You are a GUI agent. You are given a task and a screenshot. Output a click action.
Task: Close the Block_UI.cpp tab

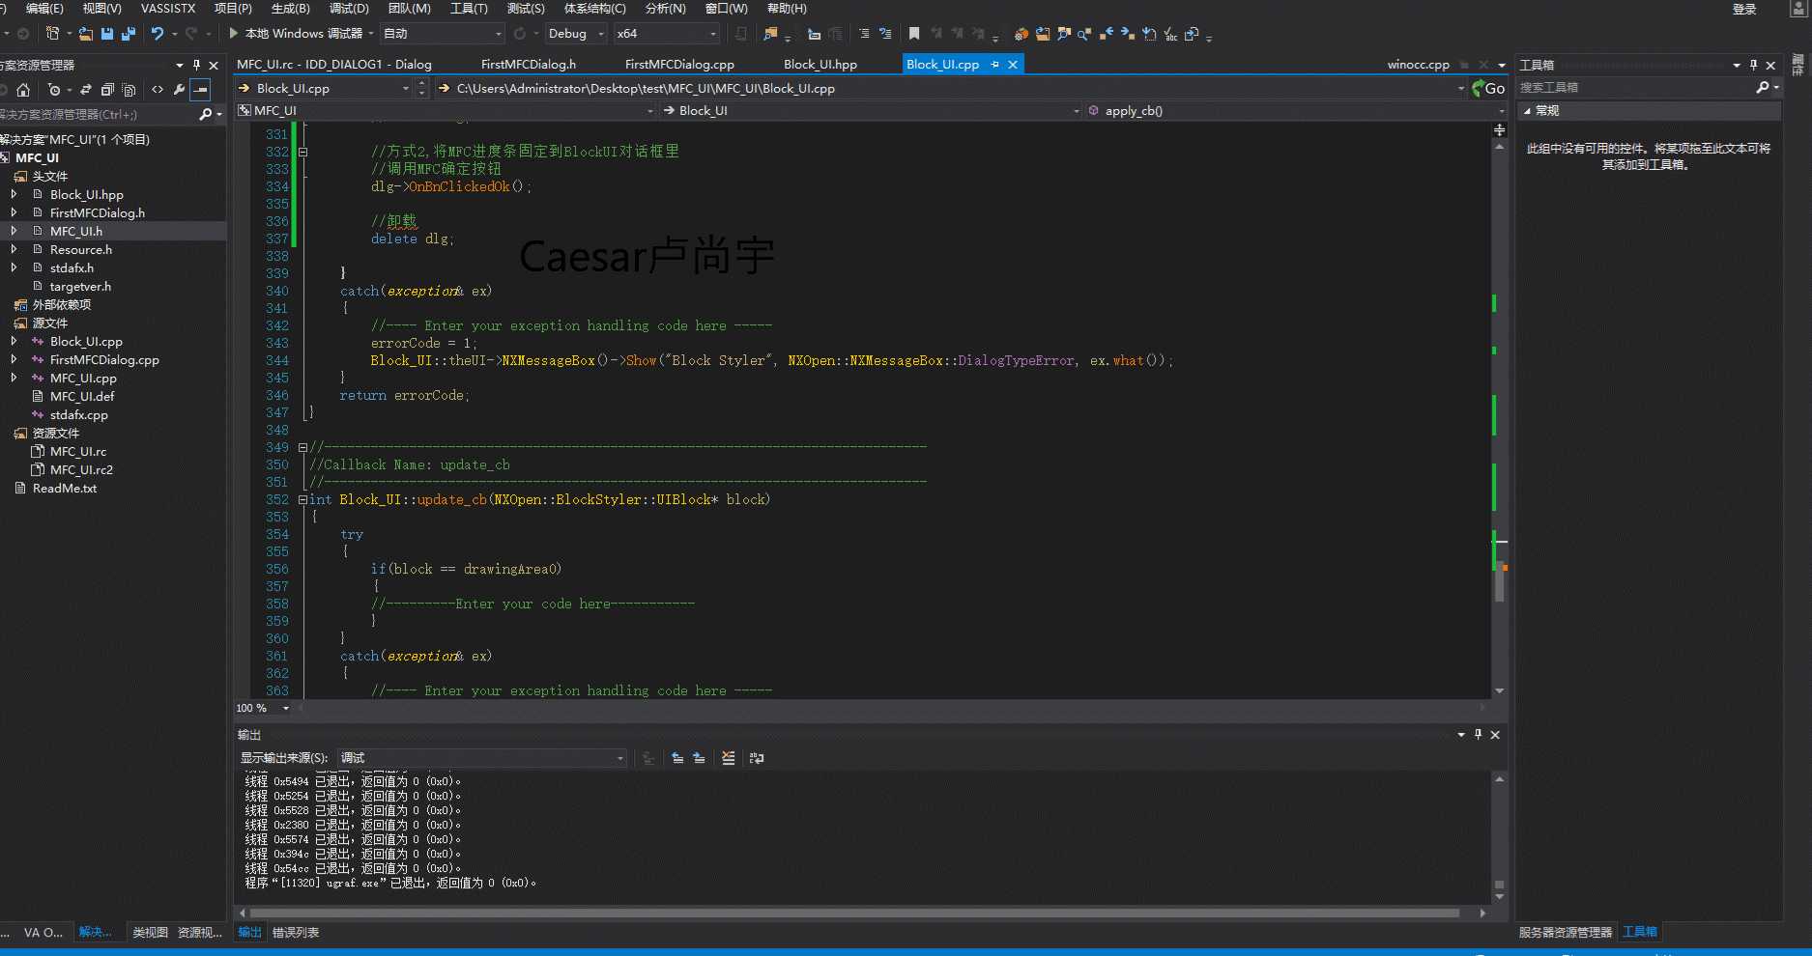pos(1013,65)
